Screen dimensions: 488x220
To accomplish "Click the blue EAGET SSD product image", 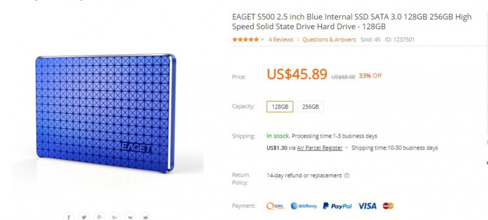I will point(106,113).
